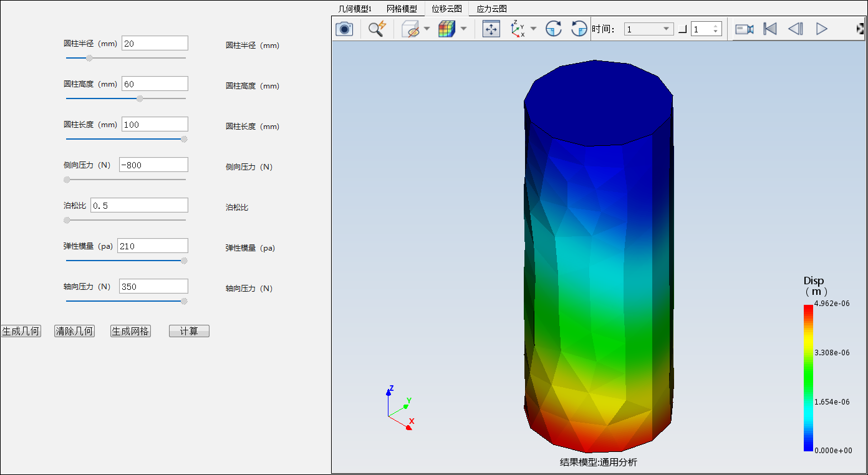
Task: Click the 弹性模量 slider handle
Action: coord(184,261)
